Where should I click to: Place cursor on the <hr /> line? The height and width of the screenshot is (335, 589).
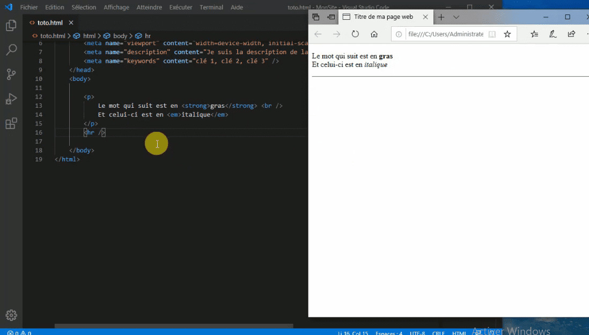[94, 132]
